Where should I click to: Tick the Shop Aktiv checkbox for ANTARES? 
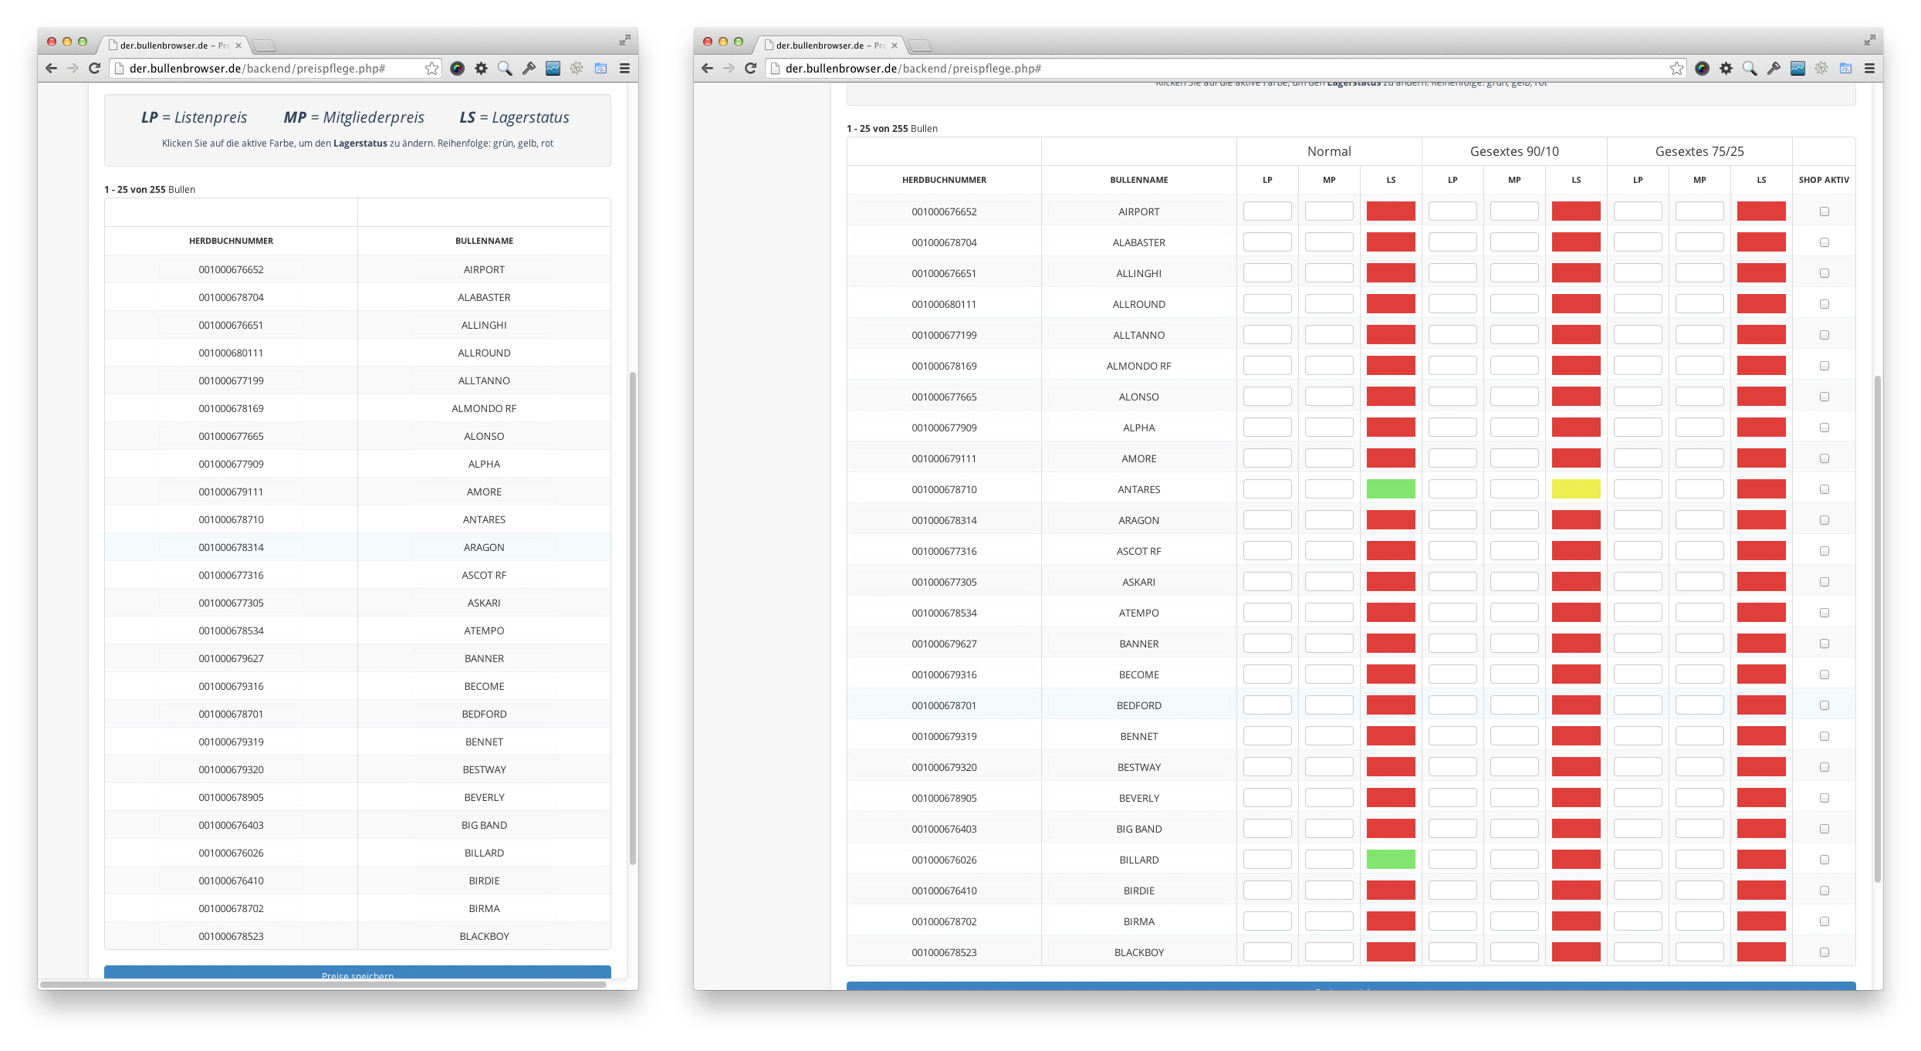point(1824,489)
